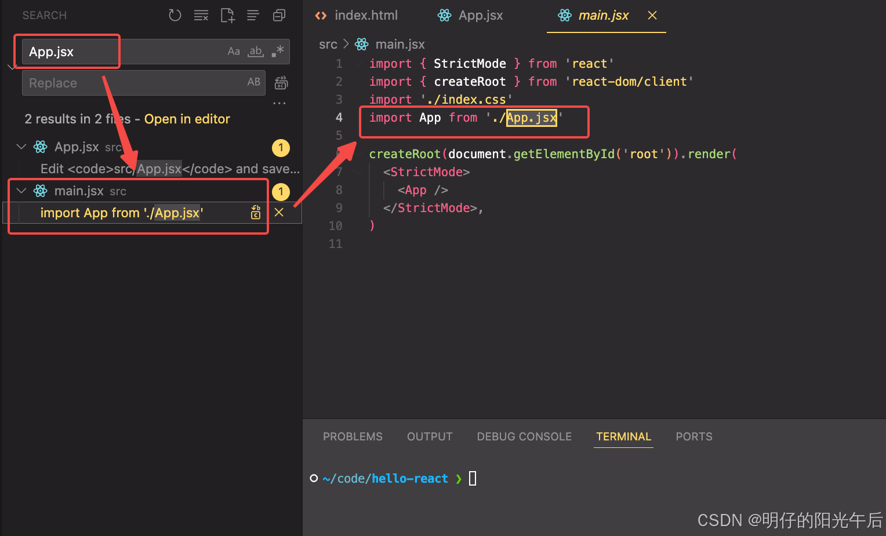View results as tree icon
886x536 pixels.
[253, 16]
